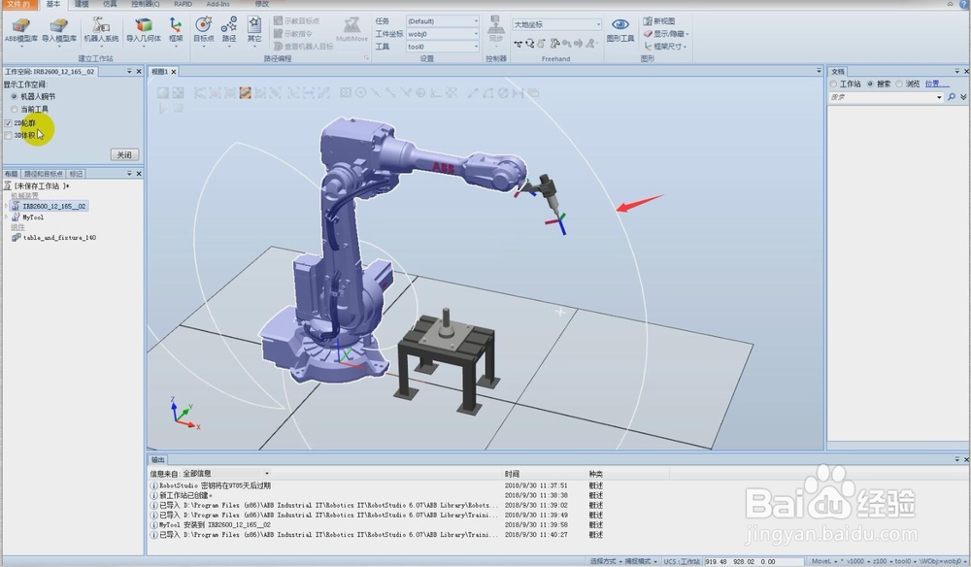971x567 pixels.
Task: Switch to the 建模 modeling ribbon tab
Action: (82, 4)
